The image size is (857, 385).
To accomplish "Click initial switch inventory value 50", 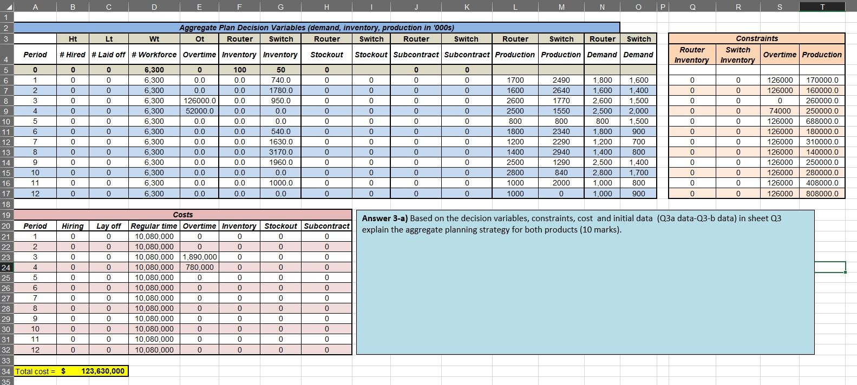I will pos(281,70).
